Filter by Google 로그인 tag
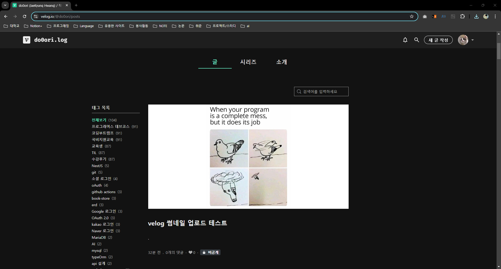 coord(104,211)
